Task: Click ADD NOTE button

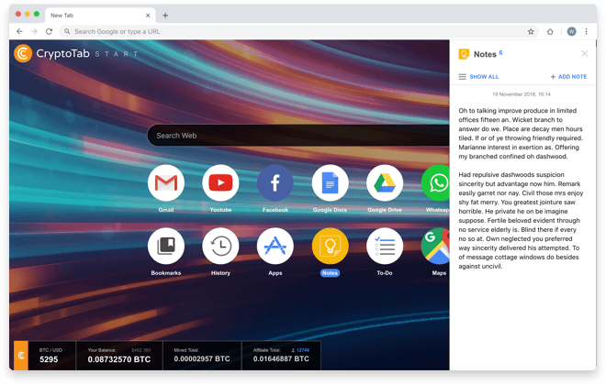Action: click(568, 77)
